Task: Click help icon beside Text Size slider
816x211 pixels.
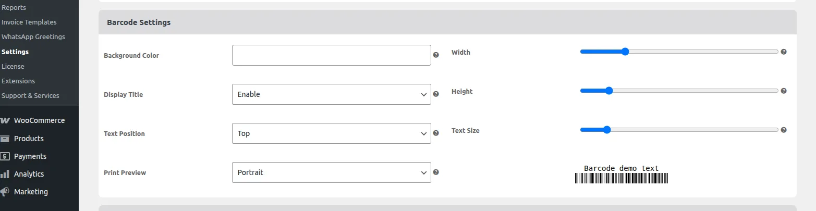Action: coord(784,130)
